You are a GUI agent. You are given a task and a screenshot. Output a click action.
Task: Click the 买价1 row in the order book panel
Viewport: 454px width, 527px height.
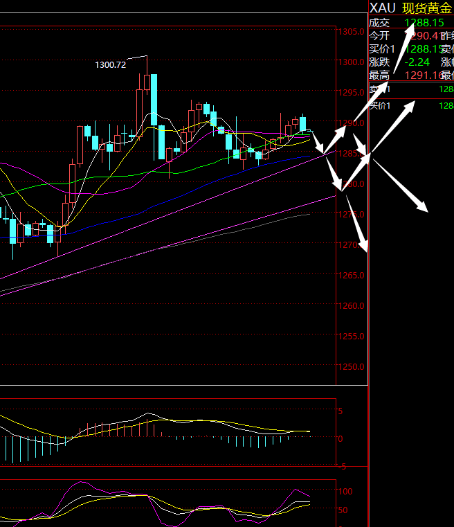tap(411, 106)
